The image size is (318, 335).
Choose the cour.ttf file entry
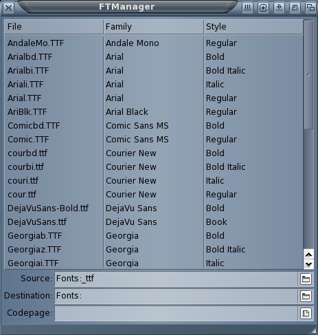[22, 195]
